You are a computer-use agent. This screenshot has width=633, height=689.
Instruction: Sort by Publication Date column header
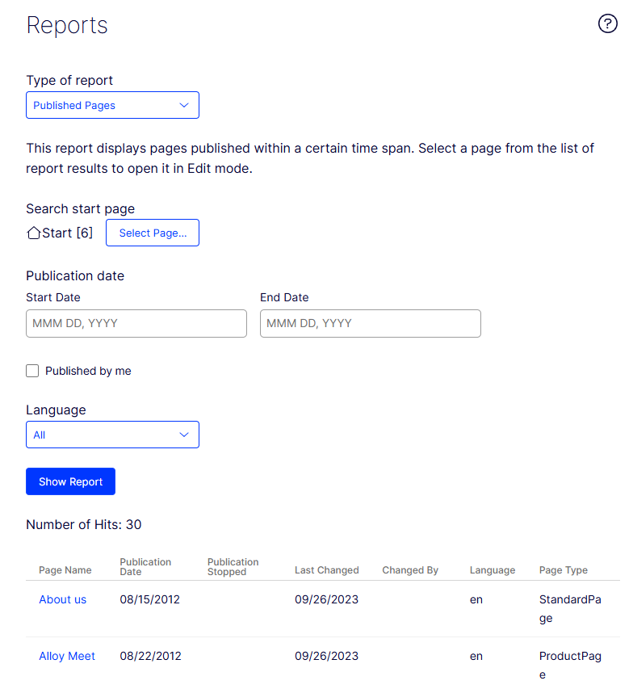pos(145,567)
